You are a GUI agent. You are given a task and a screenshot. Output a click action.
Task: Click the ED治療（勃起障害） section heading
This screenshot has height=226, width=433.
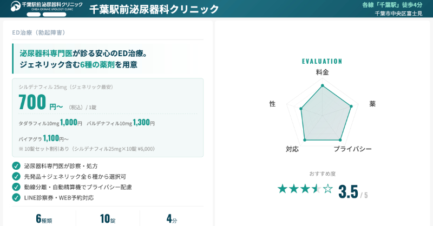[x=38, y=32]
